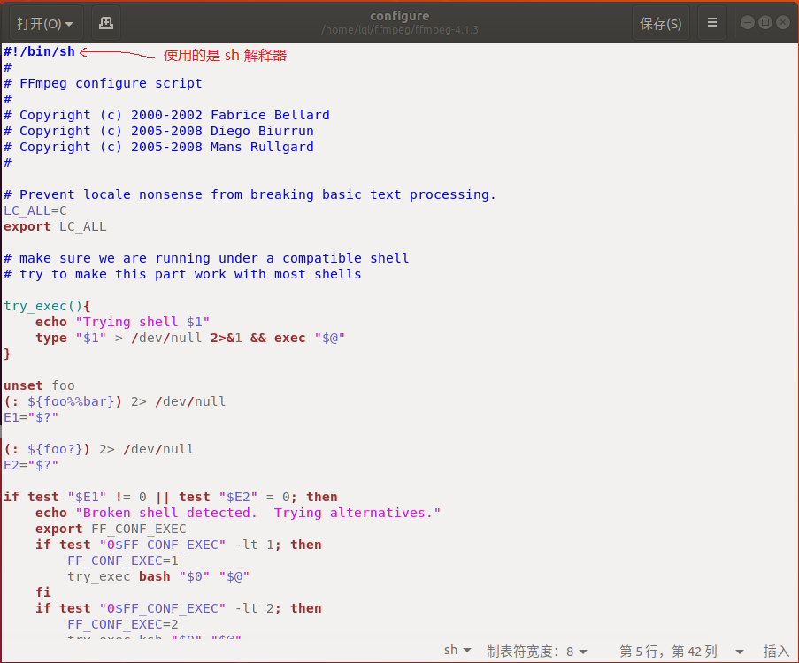Click the ${foo%%bar} line
The width and height of the screenshot is (799, 663).
tap(115, 401)
